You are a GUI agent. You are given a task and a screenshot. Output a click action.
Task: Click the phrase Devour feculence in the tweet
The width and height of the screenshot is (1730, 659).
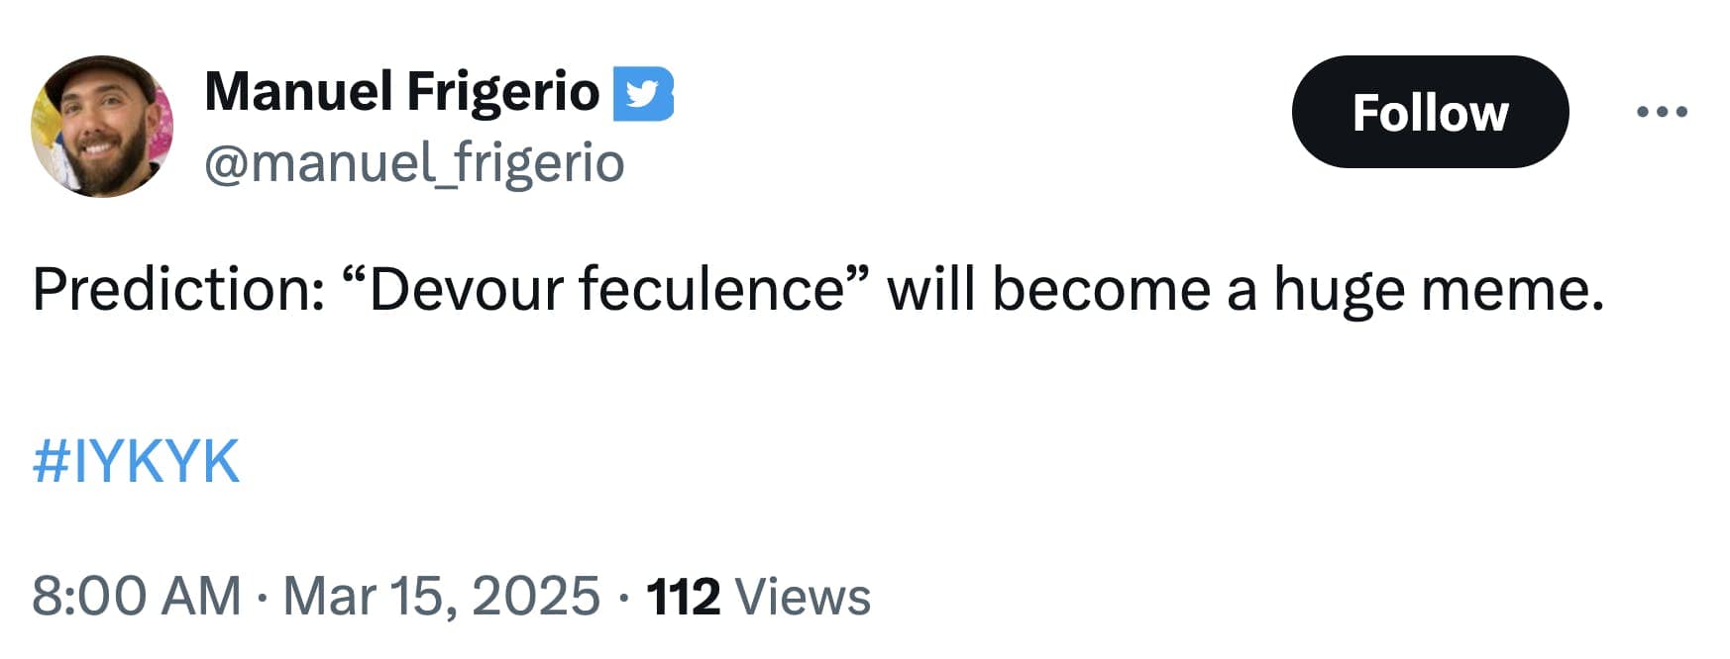609,289
